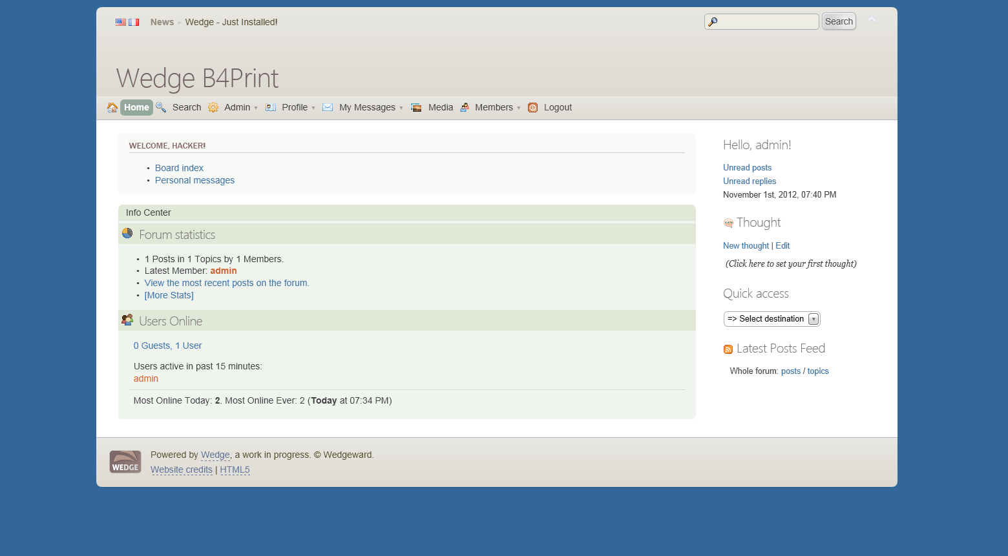Switch language with the French flag icon
The height and width of the screenshot is (556, 1008).
(x=134, y=22)
